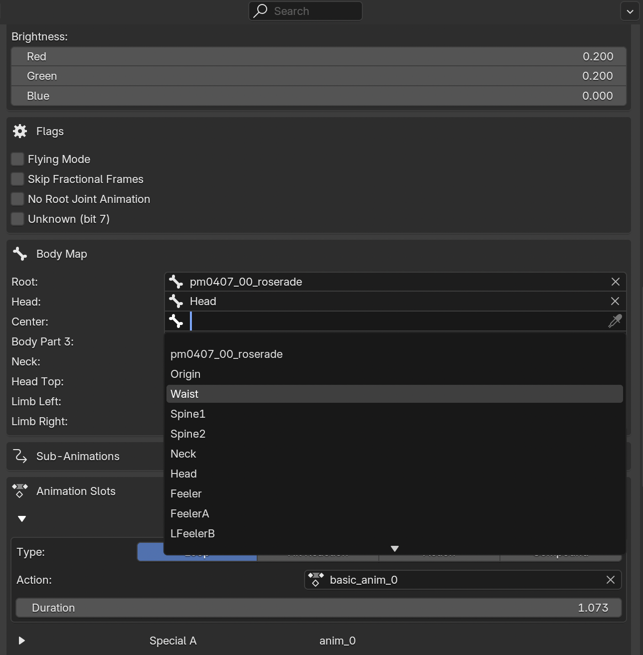The height and width of the screenshot is (655, 643).
Task: Pick Head in the bone dropdown list
Action: (395, 474)
